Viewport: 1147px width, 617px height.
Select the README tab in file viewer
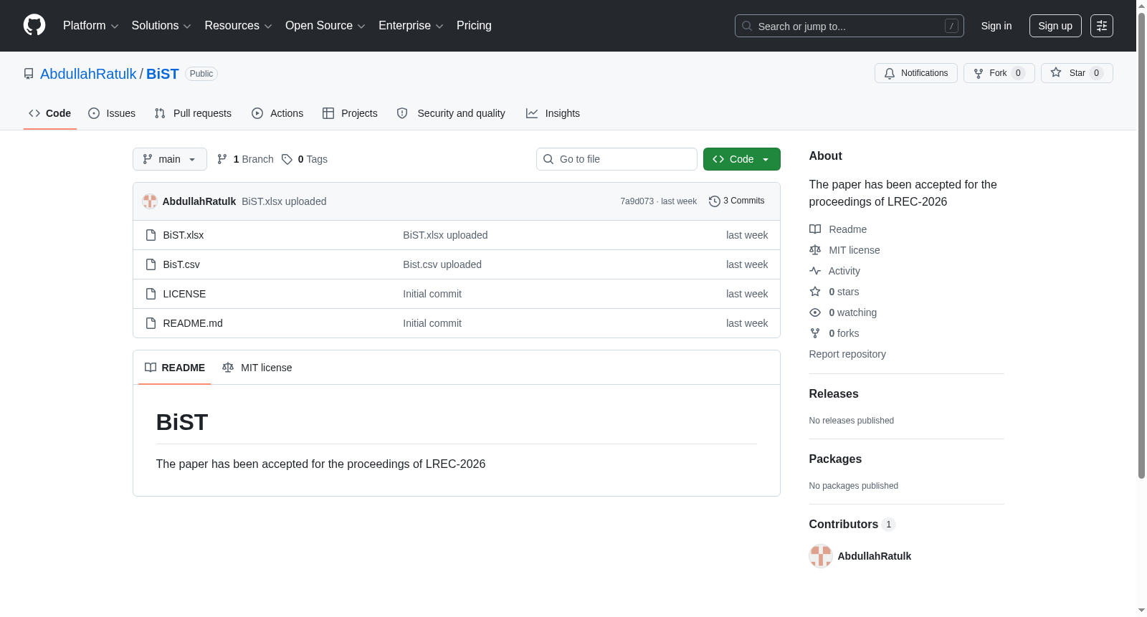click(x=175, y=368)
